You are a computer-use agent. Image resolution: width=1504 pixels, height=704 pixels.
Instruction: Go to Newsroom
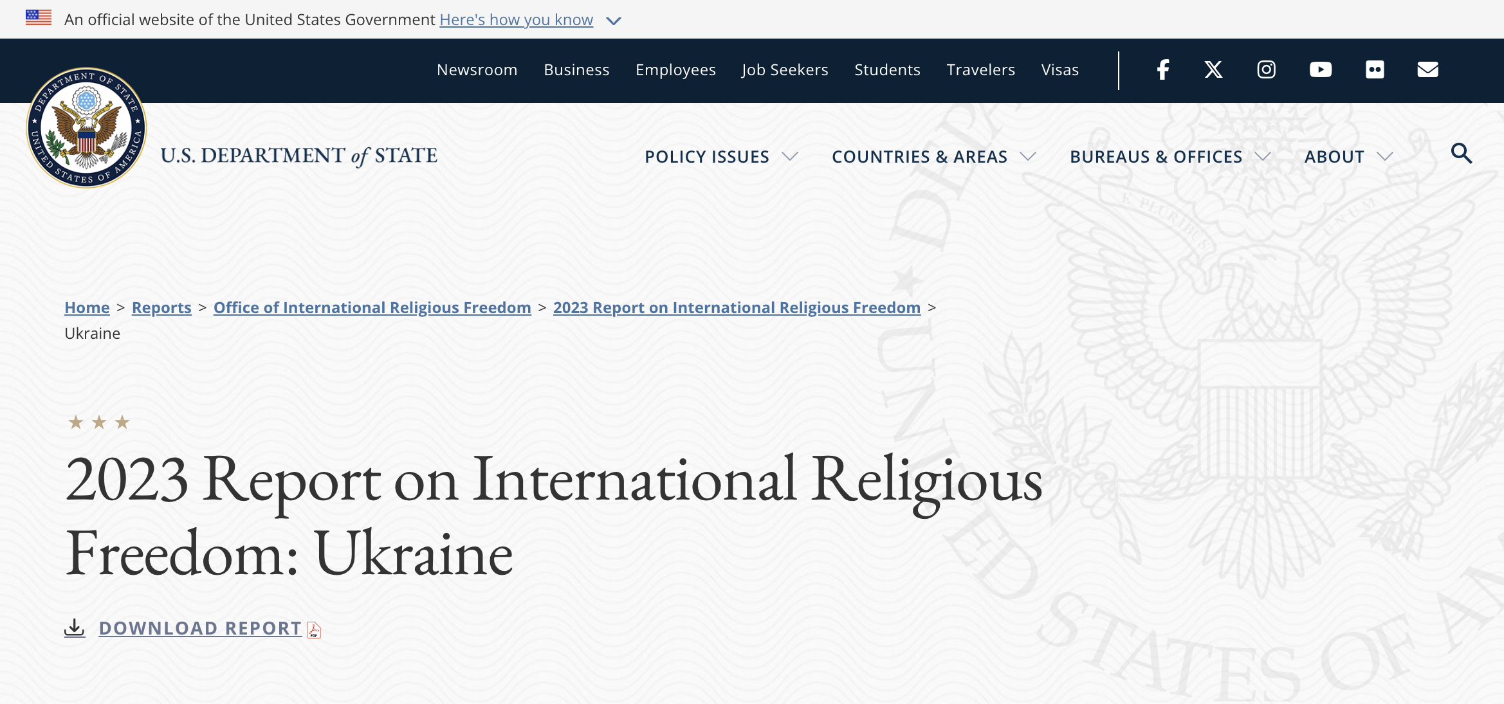[x=477, y=69]
